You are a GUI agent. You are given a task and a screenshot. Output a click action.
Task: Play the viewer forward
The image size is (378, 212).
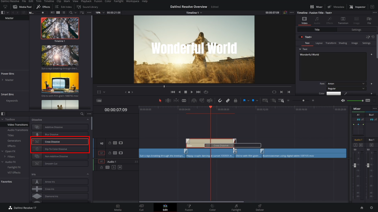(x=192, y=92)
